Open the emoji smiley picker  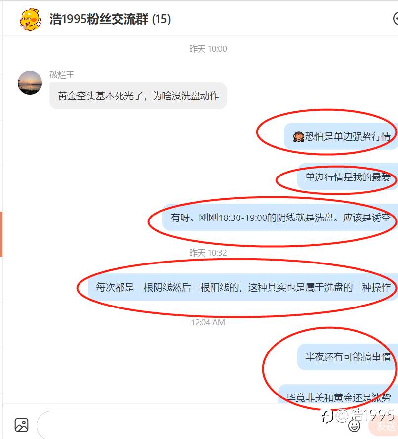(x=354, y=426)
